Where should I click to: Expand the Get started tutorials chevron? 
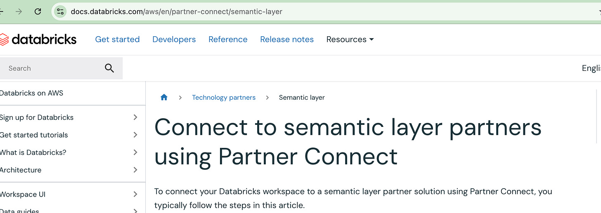point(135,135)
